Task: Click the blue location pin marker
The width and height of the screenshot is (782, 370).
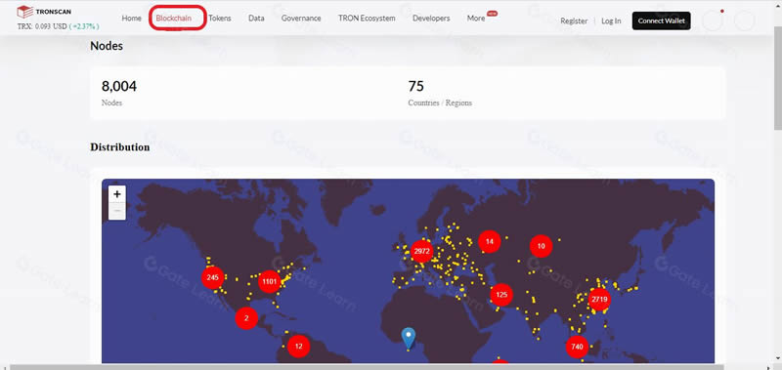Action: tap(409, 338)
